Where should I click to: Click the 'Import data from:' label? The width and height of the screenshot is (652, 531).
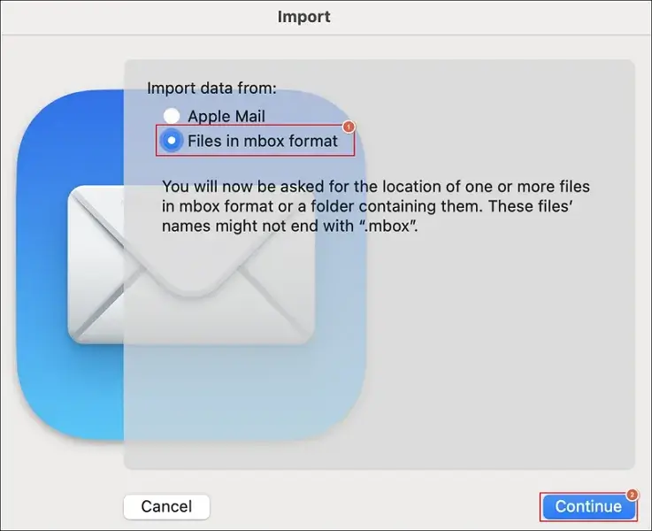coord(211,88)
